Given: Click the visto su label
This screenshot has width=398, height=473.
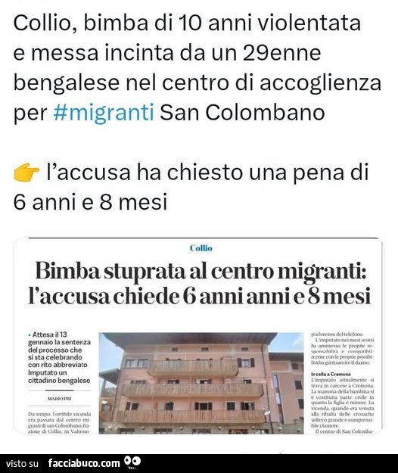Looking at the screenshot, I should point(22,463).
